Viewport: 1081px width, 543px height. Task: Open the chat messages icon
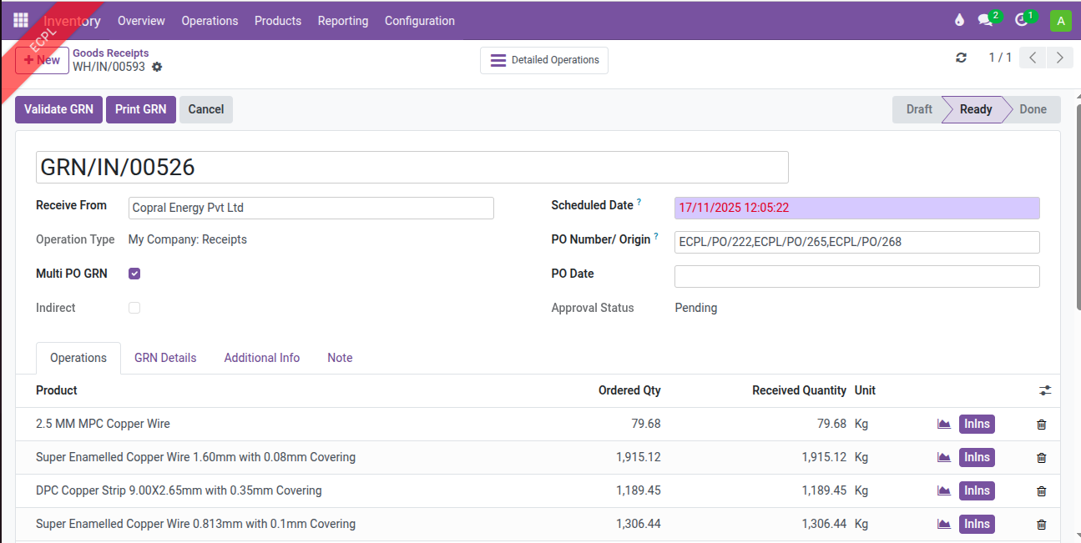(986, 21)
